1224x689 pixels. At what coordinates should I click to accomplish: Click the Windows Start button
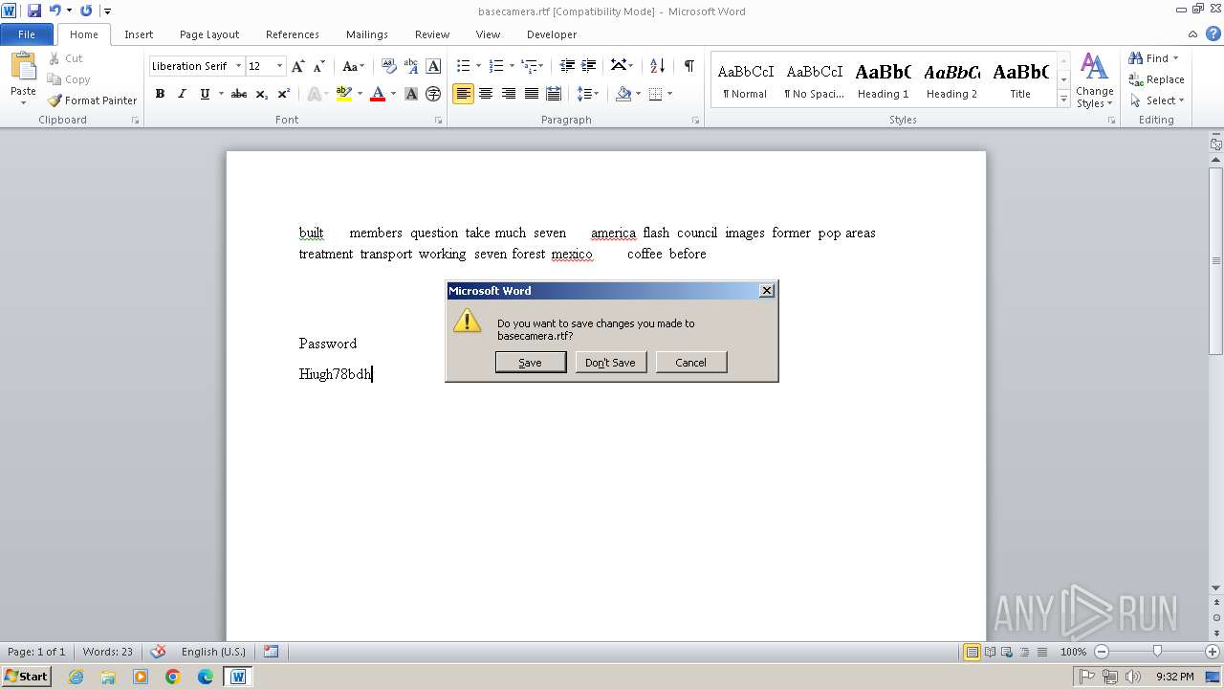tap(26, 676)
